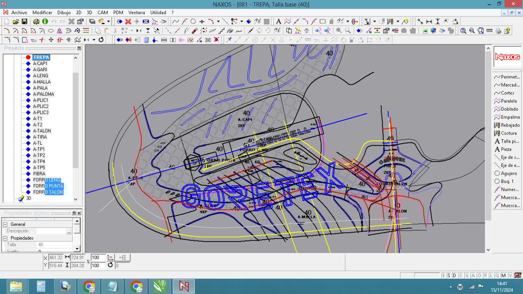Screen dimensions: 523x294
Task: Click the blue pushpin icon
Action: click(x=229, y=40)
